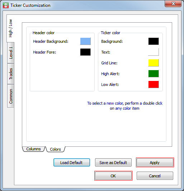Image resolution: width=184 pixels, height=191 pixels.
Task: Pick the Header Background blue swatch
Action: [x=85, y=41]
